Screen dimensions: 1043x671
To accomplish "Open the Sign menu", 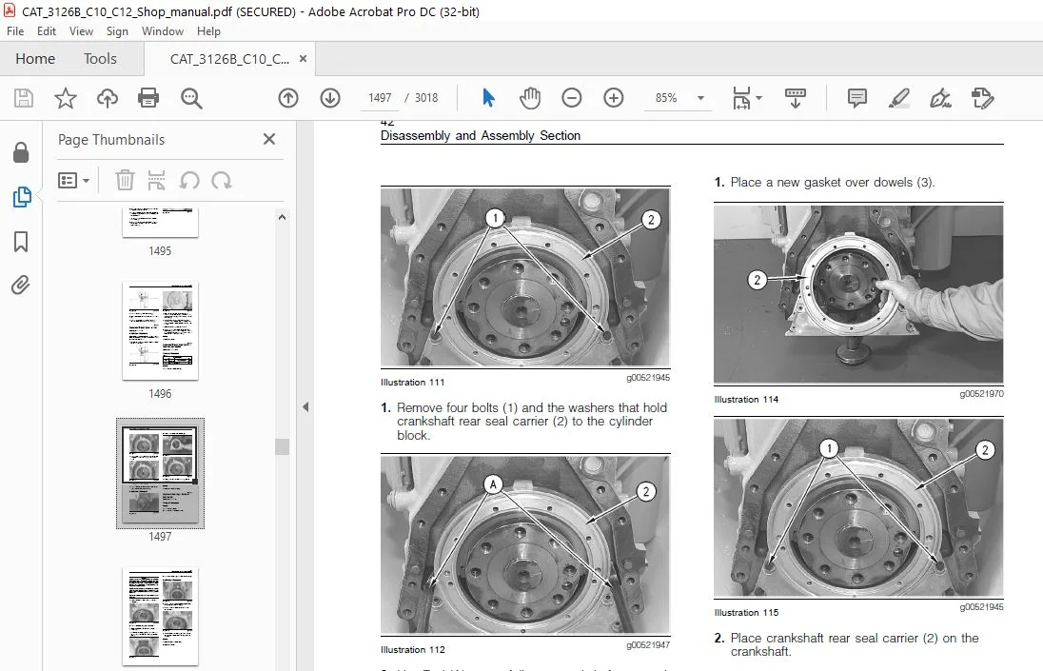I will click(x=117, y=31).
